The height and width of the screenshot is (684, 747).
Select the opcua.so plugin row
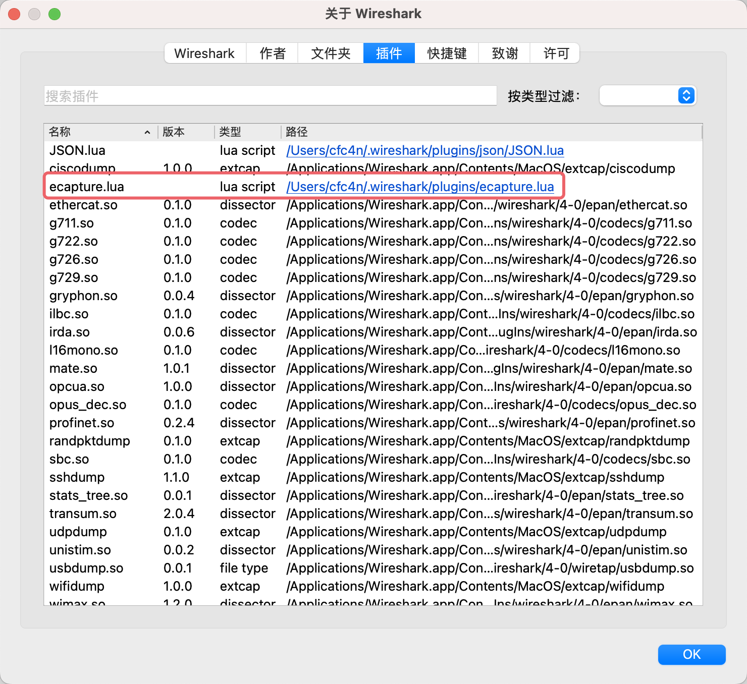373,386
